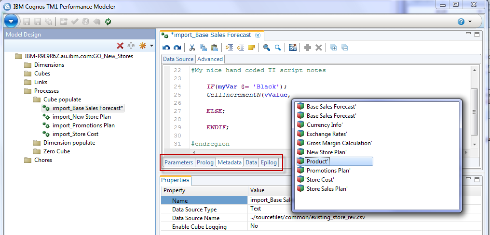Choose 'Product' from autocomplete list
Image resolution: width=490 pixels, height=235 pixels.
(334, 161)
